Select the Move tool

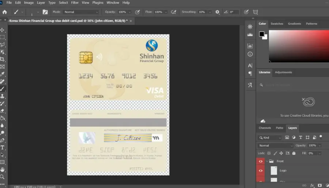[2, 30]
